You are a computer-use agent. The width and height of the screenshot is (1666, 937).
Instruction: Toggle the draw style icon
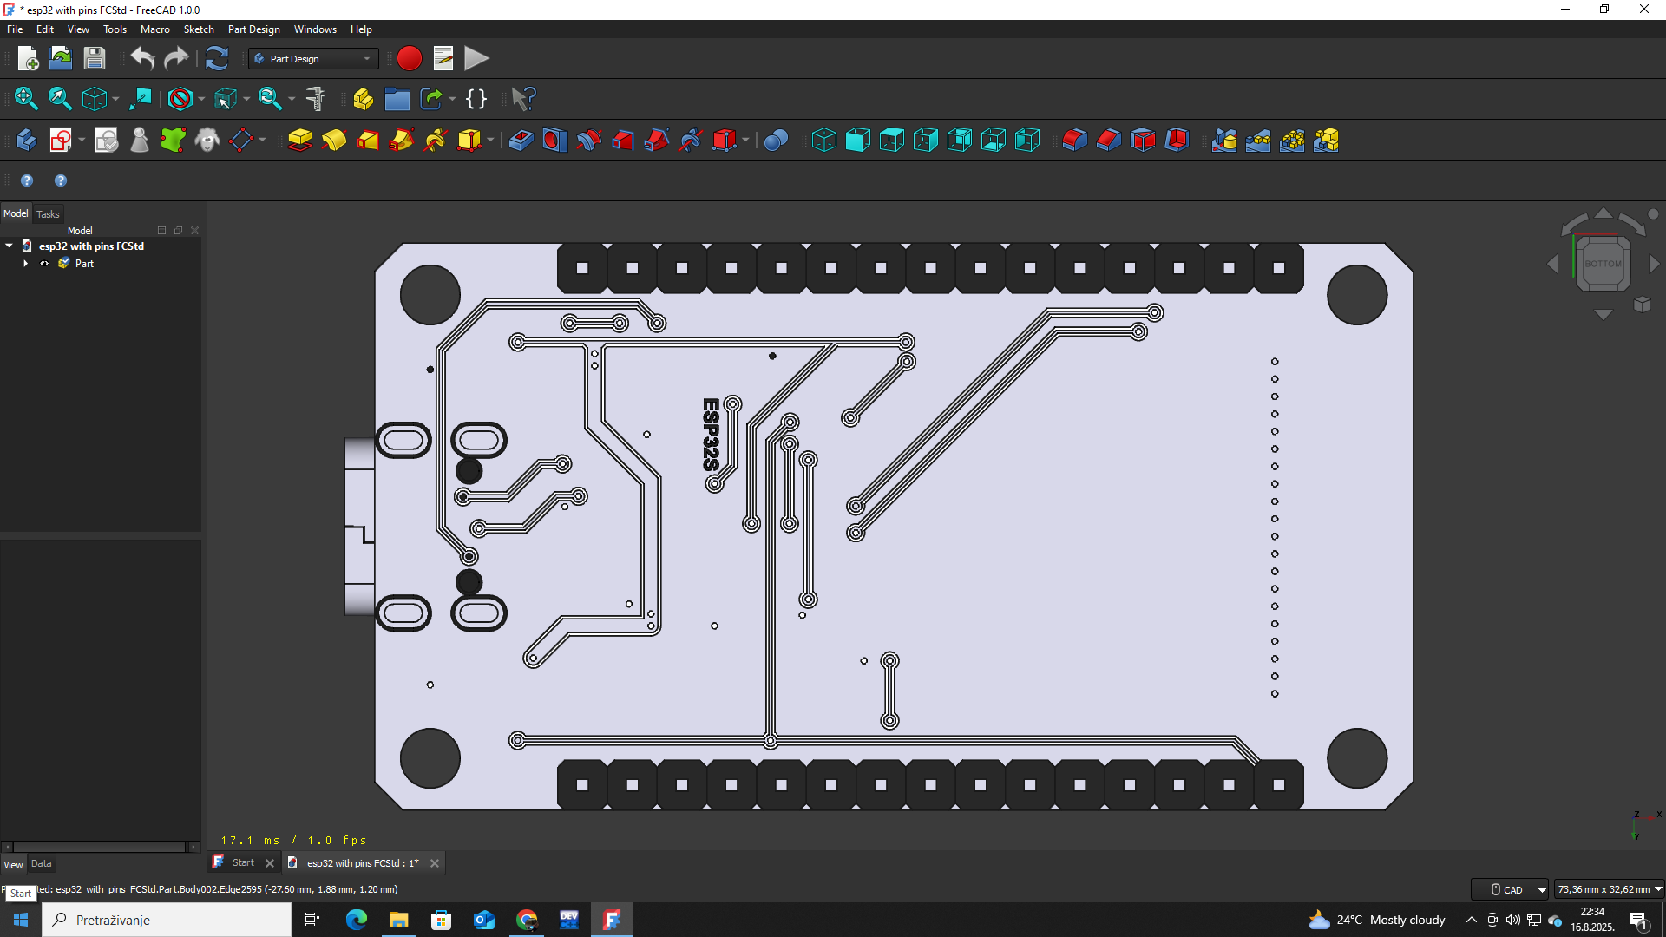point(180,99)
